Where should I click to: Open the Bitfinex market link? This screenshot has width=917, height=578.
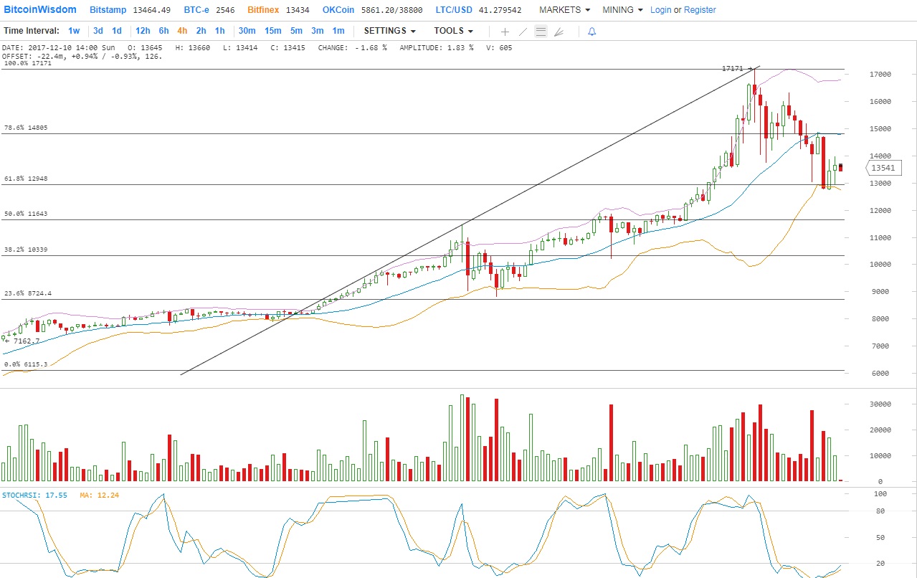263,10
